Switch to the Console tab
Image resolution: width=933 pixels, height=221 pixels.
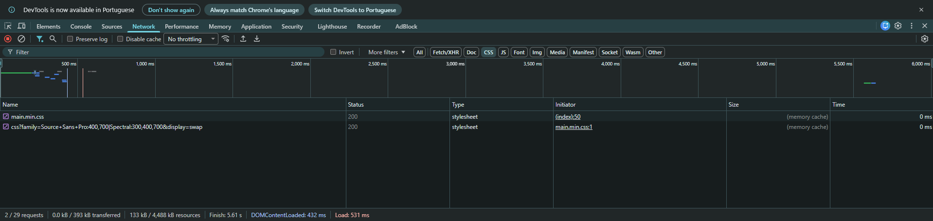tap(81, 26)
